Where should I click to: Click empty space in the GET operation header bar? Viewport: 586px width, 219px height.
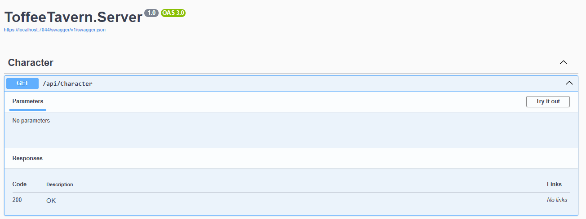tap(315, 83)
